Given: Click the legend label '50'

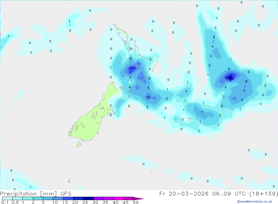Looking at the screenshot, I should 136,202.
